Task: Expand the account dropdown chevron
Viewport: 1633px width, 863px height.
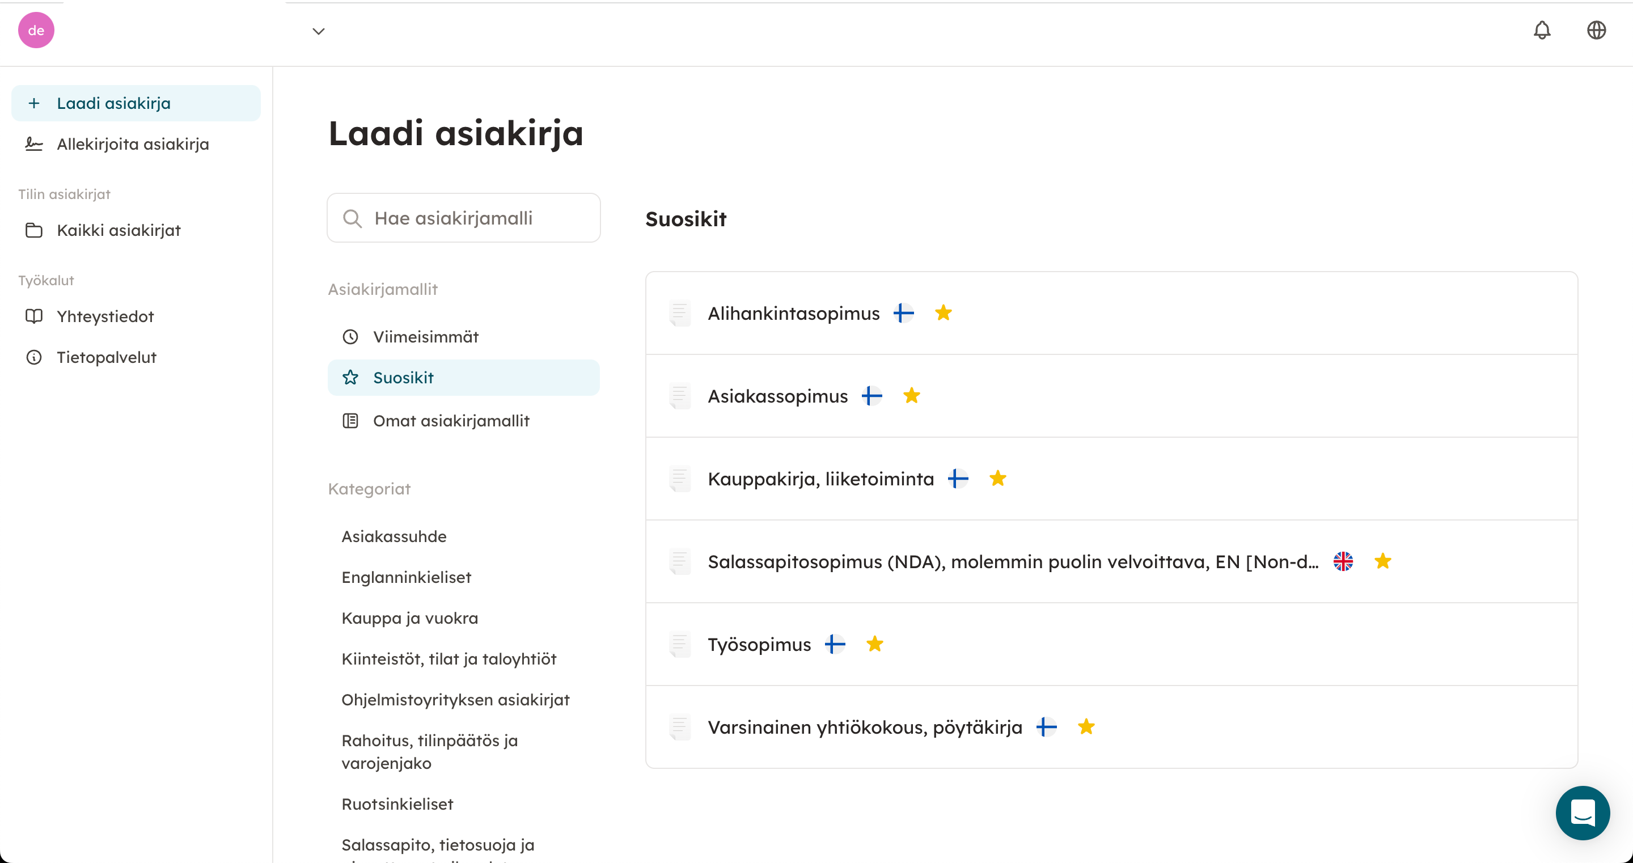Action: coord(318,31)
